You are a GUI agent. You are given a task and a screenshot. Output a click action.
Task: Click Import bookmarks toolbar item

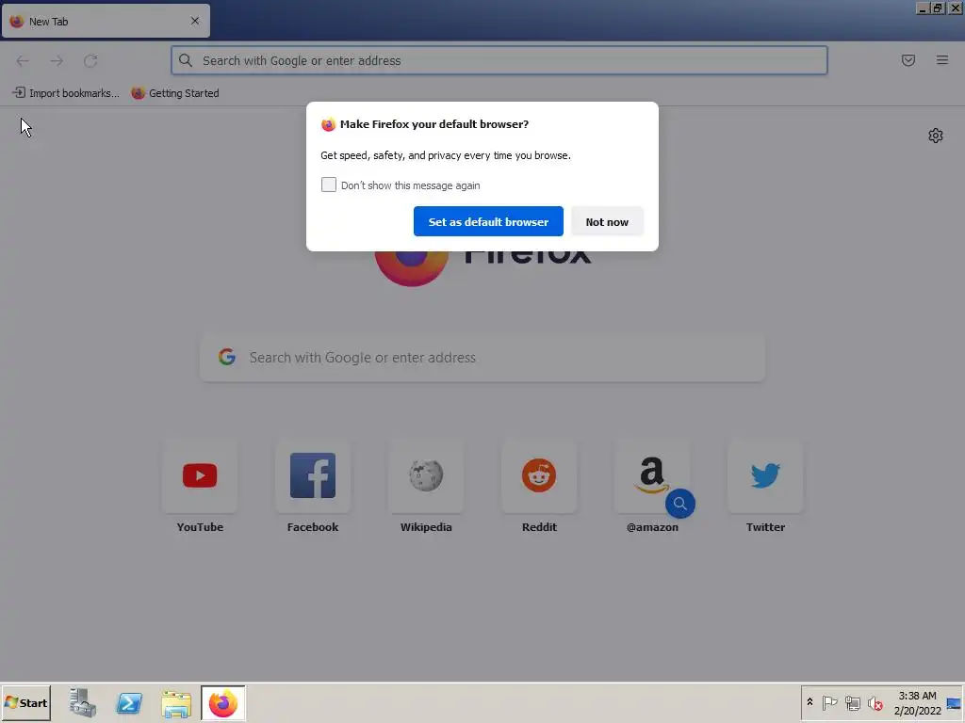point(66,93)
